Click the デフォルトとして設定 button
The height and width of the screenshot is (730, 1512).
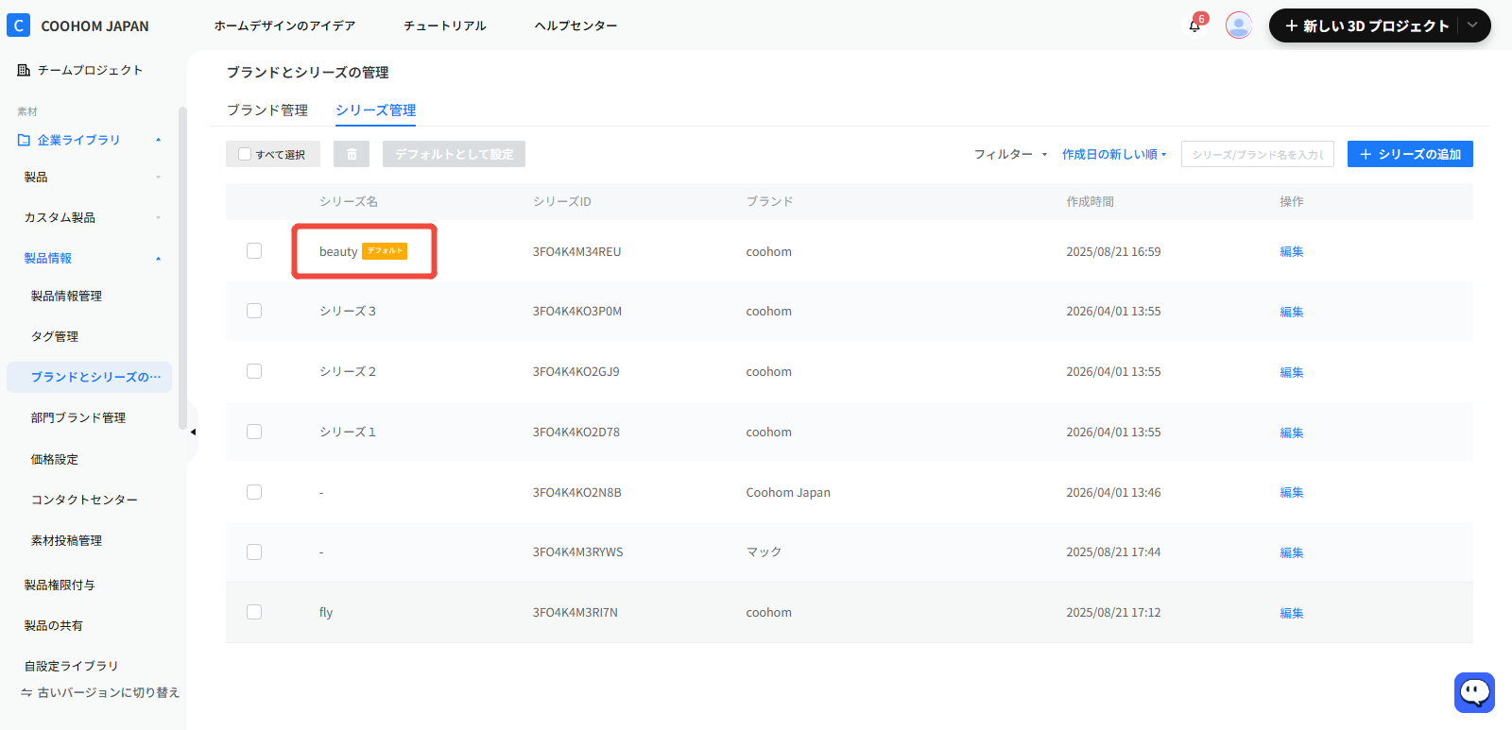click(454, 154)
